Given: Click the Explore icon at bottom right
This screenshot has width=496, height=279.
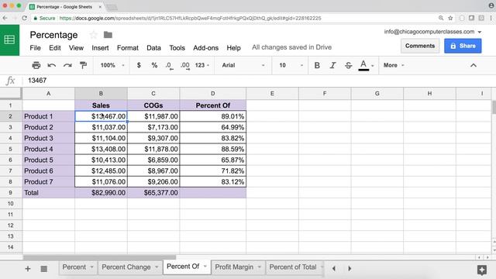Looking at the screenshot, I should (x=482, y=270).
